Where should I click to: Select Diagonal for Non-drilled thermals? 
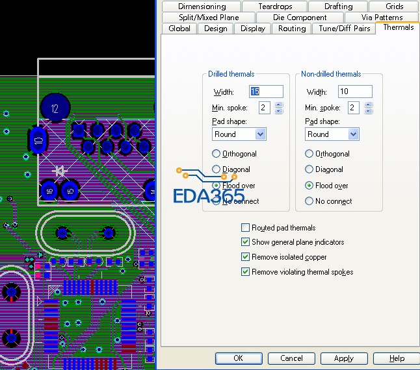309,169
